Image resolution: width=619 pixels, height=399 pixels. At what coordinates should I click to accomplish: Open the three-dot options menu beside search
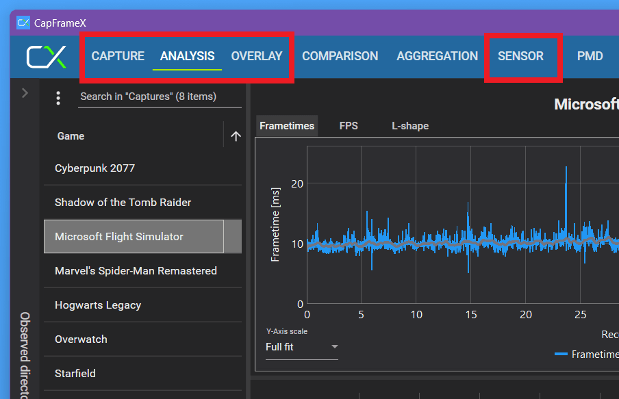pos(58,98)
